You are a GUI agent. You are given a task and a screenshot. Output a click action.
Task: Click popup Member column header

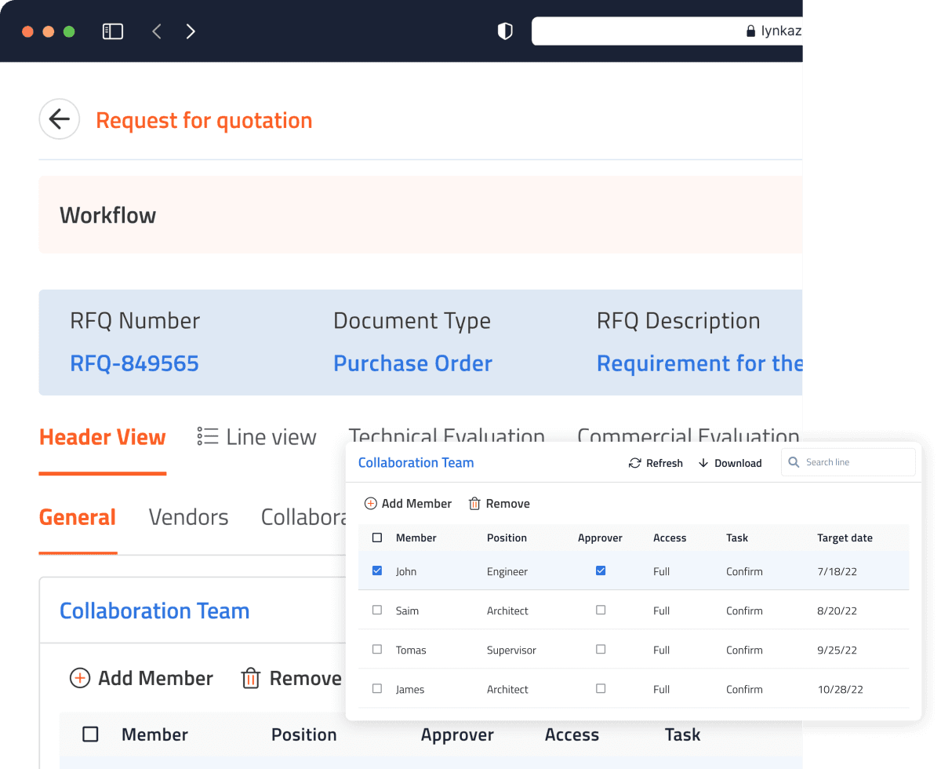point(416,538)
